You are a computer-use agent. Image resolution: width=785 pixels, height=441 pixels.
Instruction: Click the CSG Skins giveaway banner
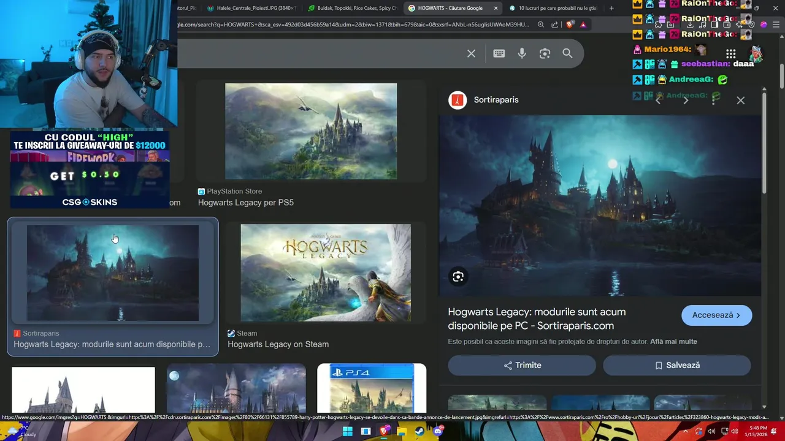(90, 170)
